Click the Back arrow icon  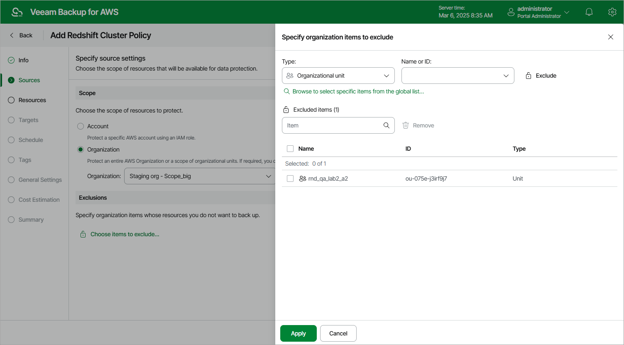point(12,35)
